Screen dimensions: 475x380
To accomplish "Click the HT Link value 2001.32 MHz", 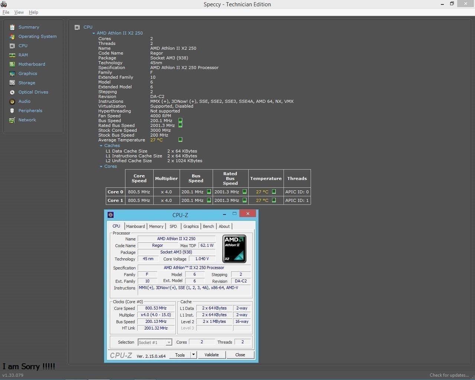I will tap(156, 328).
